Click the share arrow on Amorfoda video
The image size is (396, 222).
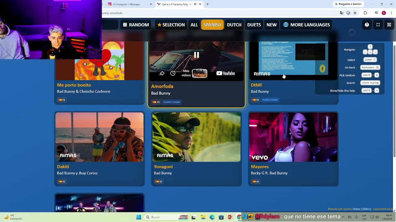tap(162, 73)
